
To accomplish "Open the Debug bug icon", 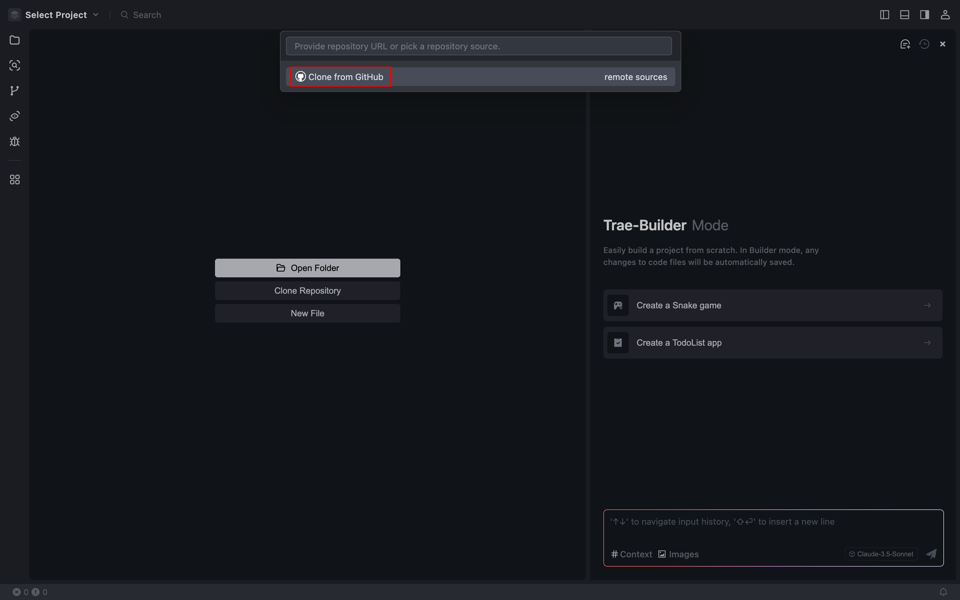I will pos(15,142).
